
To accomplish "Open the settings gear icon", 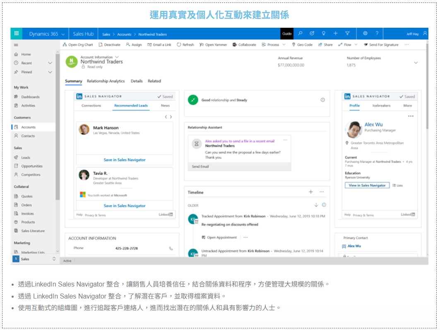I will [365, 34].
